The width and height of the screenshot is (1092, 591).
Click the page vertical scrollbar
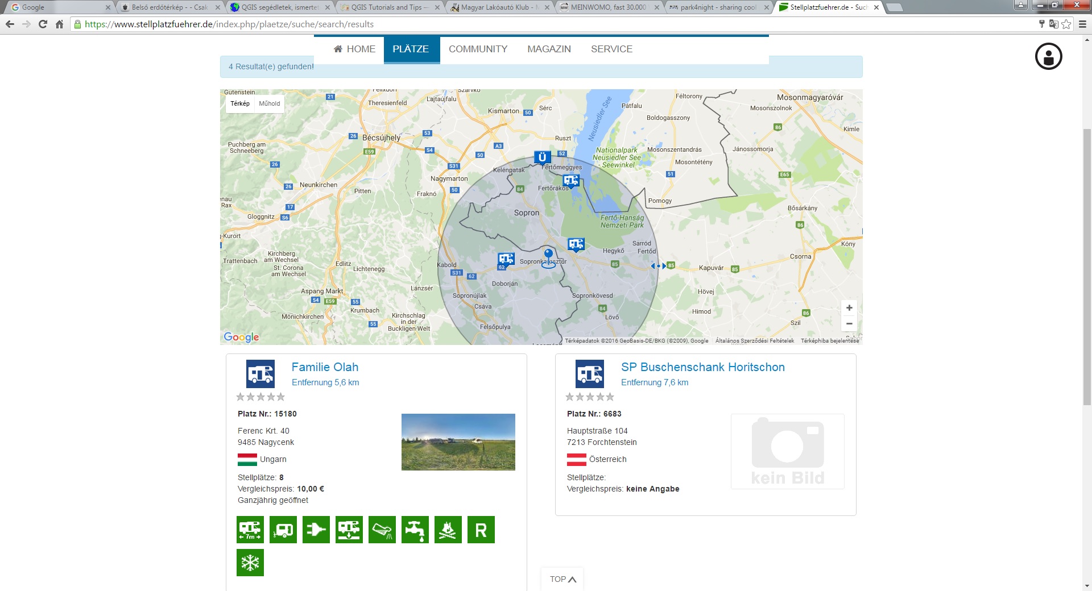tap(1087, 267)
